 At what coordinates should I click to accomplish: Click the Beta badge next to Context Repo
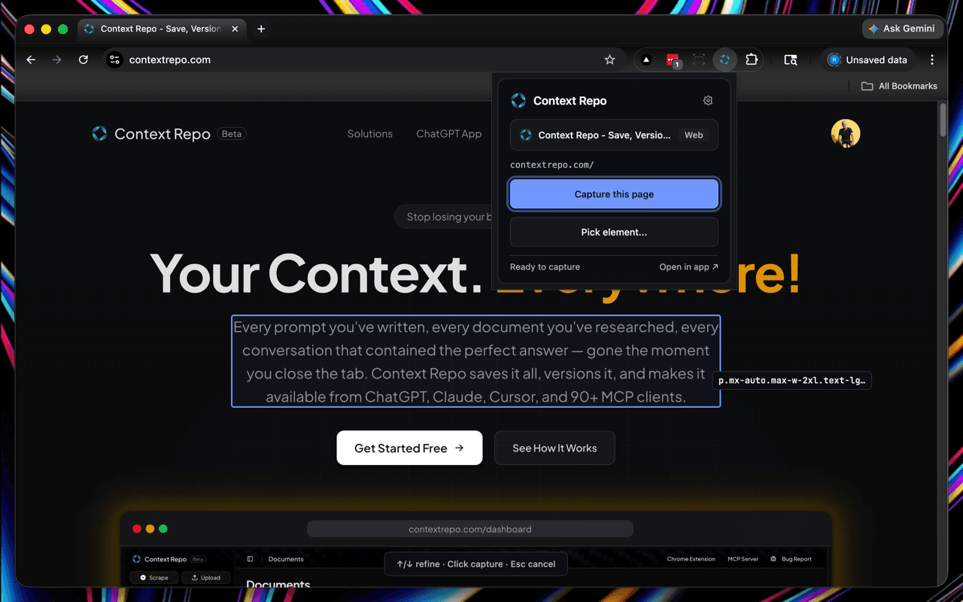coord(232,134)
